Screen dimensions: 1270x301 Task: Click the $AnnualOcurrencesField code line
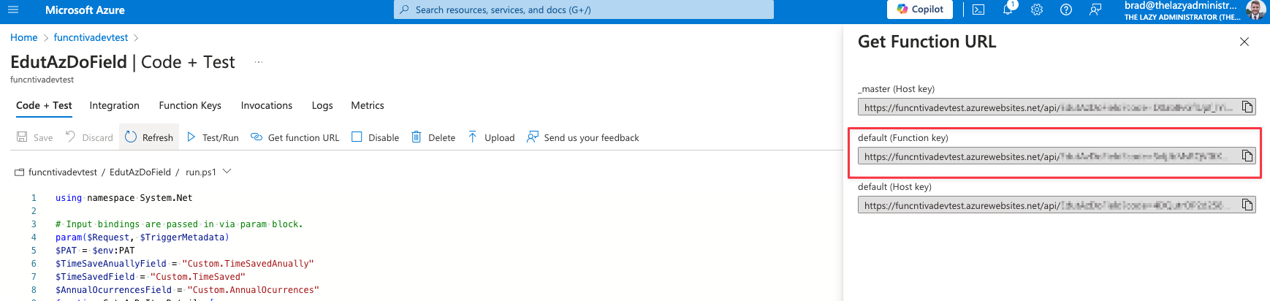pyautogui.click(x=187, y=290)
